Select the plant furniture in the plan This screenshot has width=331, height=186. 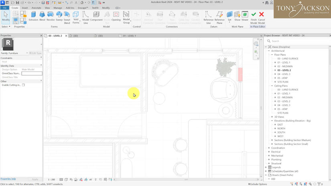(225, 67)
